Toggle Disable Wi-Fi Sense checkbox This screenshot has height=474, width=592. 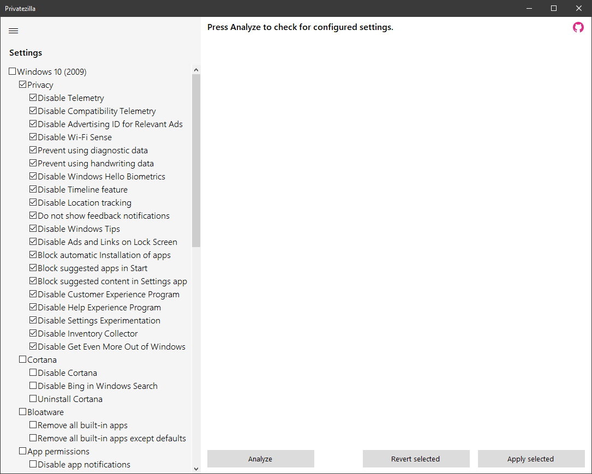point(33,137)
